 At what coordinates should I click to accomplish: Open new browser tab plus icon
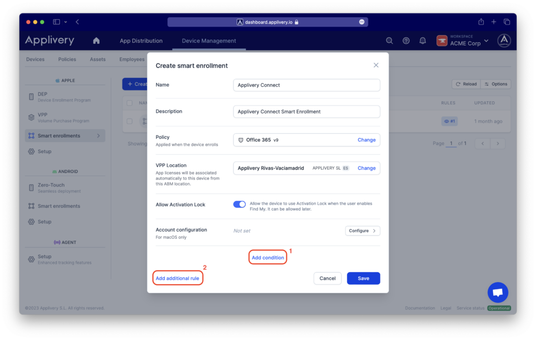pyautogui.click(x=494, y=22)
